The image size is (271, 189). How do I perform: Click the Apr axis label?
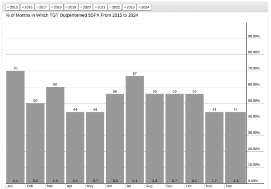pos(70,186)
